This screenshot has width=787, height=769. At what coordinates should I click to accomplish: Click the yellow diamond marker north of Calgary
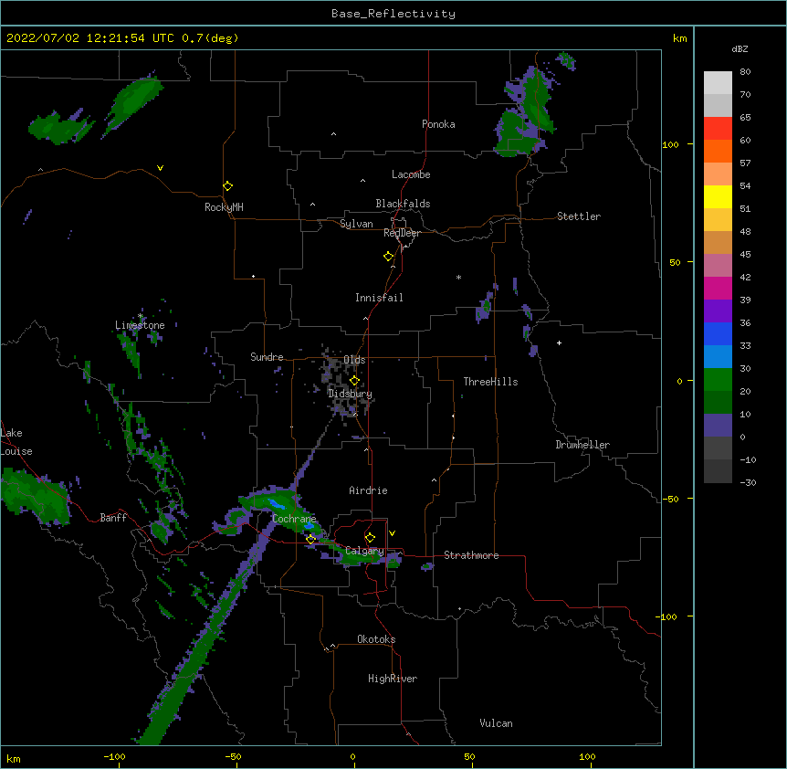(x=370, y=538)
